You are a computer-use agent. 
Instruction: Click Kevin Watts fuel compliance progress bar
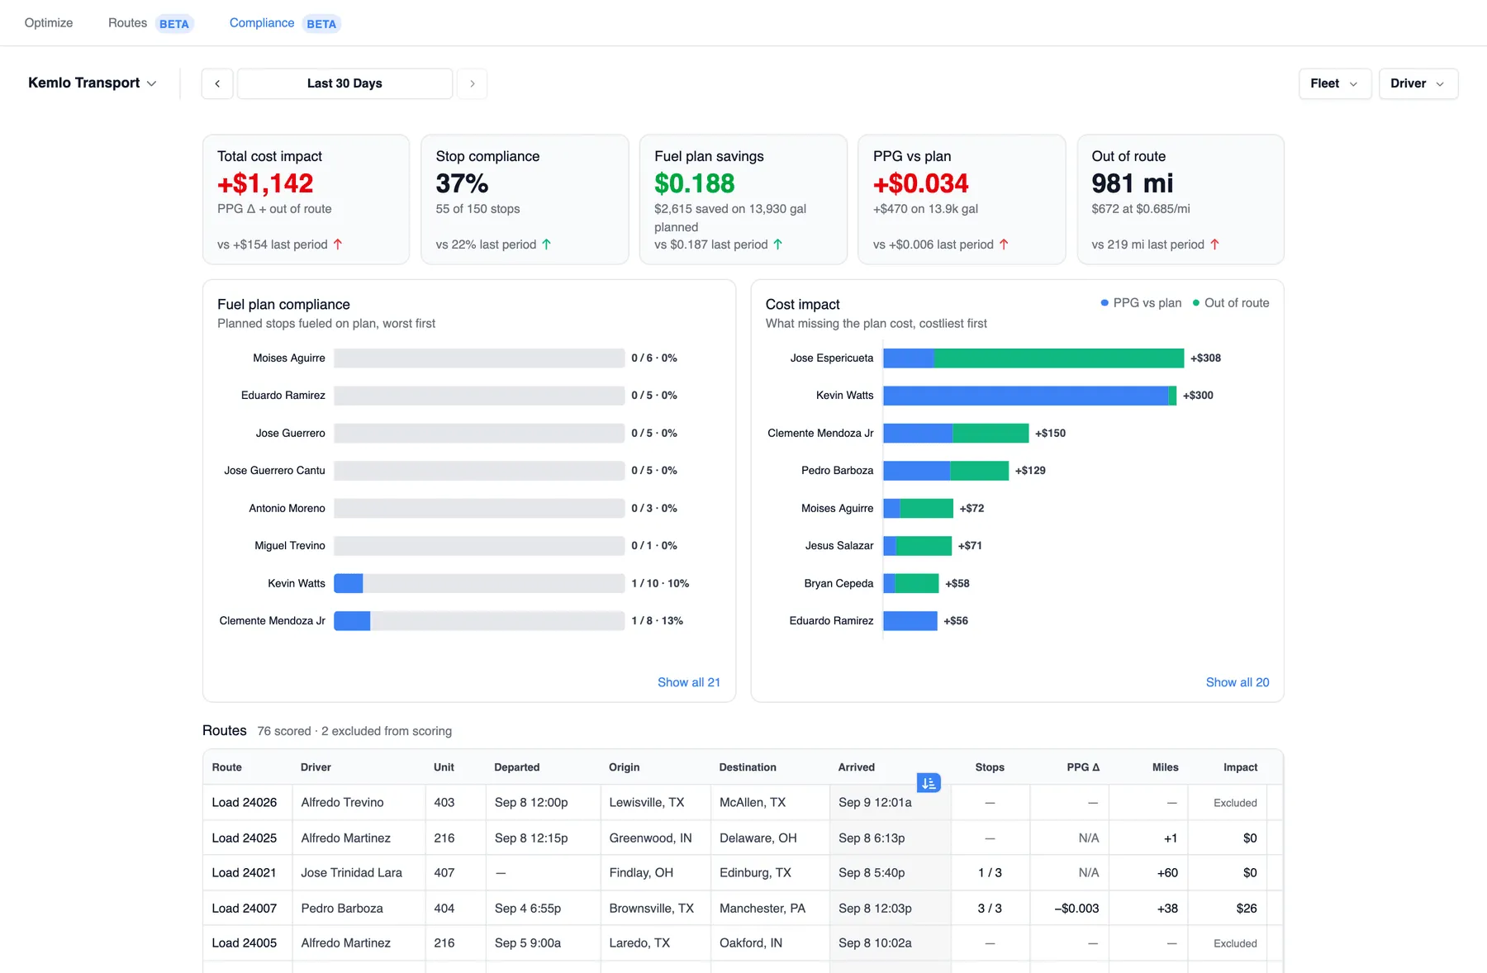[479, 583]
